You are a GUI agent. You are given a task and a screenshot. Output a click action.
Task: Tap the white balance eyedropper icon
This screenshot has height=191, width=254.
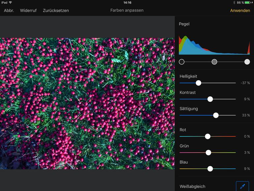(242, 186)
